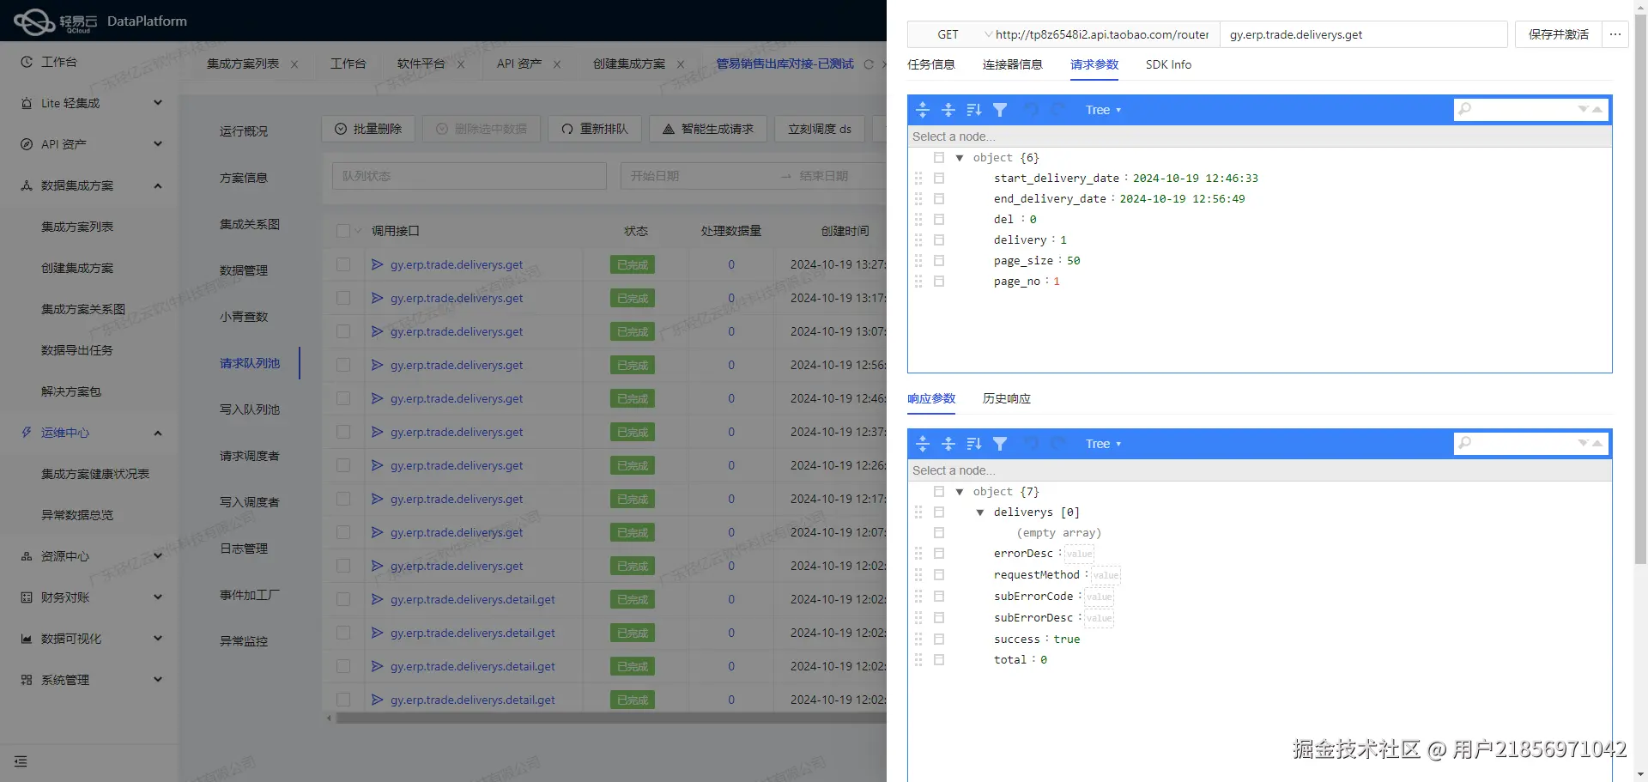Click the 保存并激活 button
Screen dimensions: 1648x782
tap(1556, 34)
